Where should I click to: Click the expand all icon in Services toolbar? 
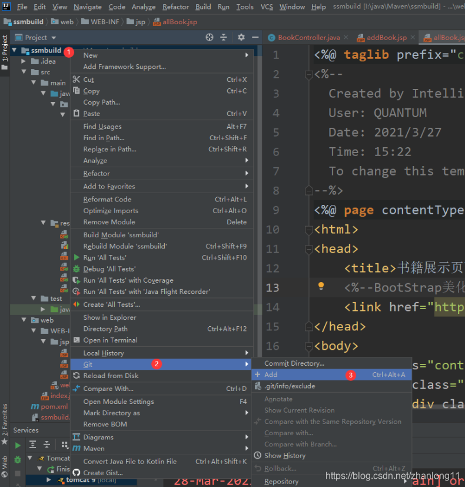point(32,445)
